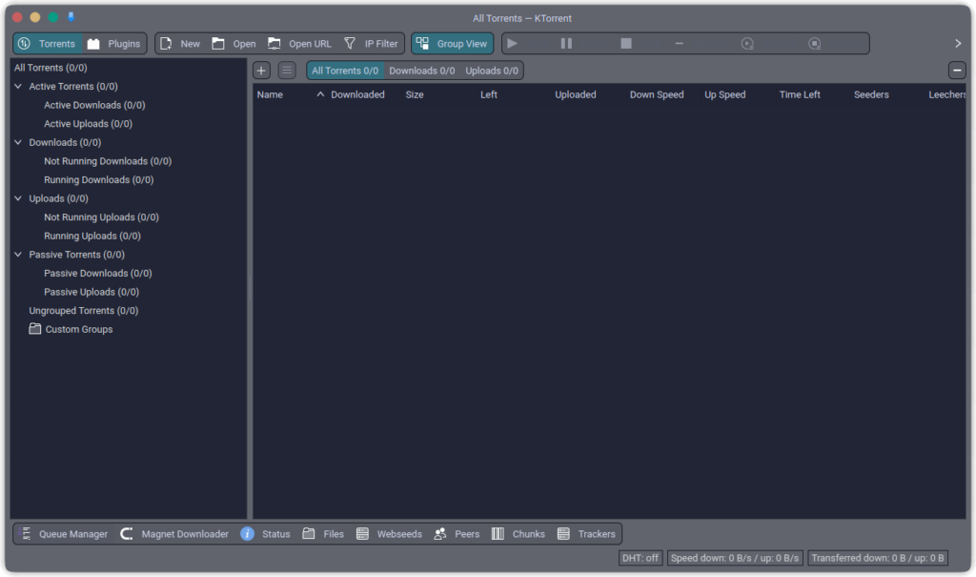The image size is (976, 577).
Task: Click the Custom Groups folder icon
Action: (35, 329)
